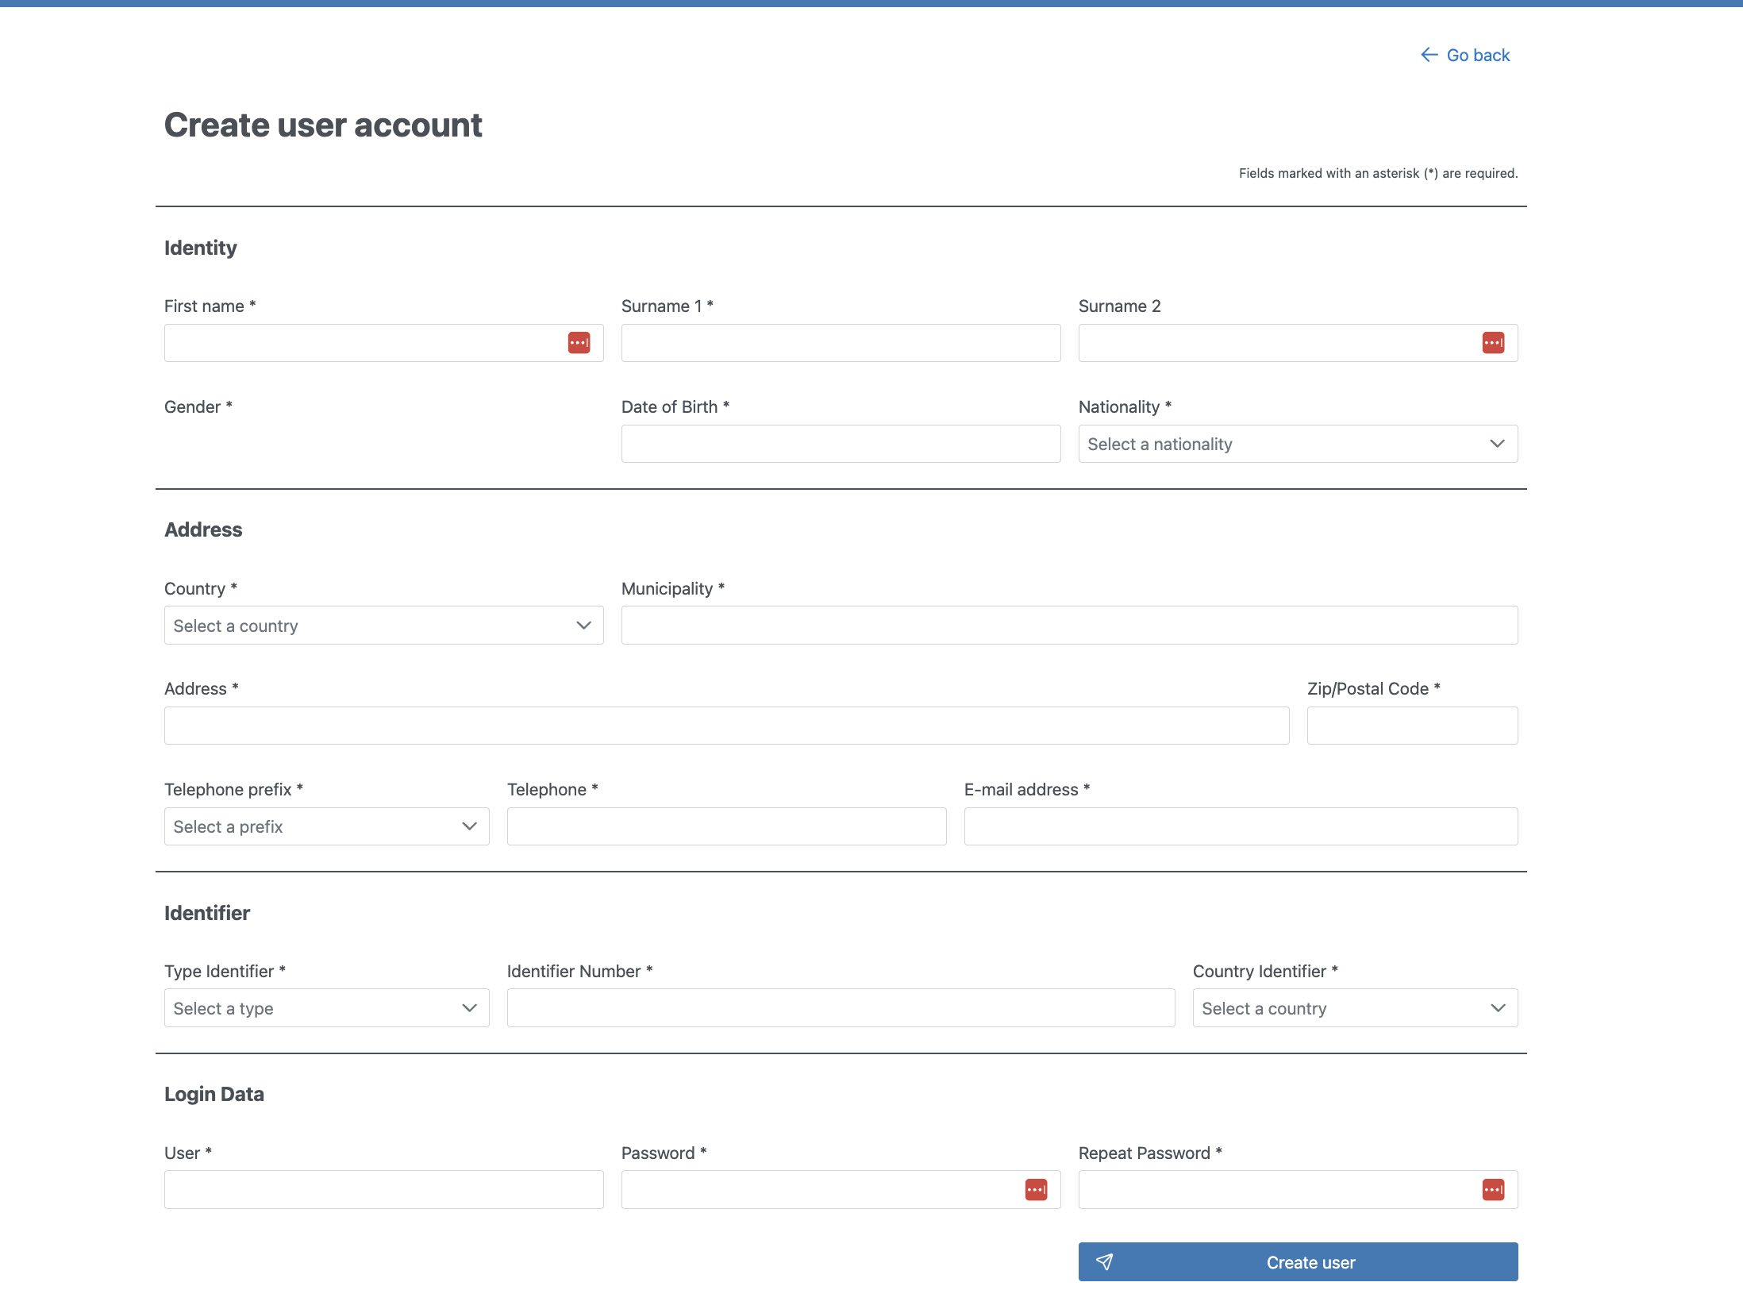Screen dimensions: 1743x1313
Task: Focus the Surname 1 input field
Action: 840,343
